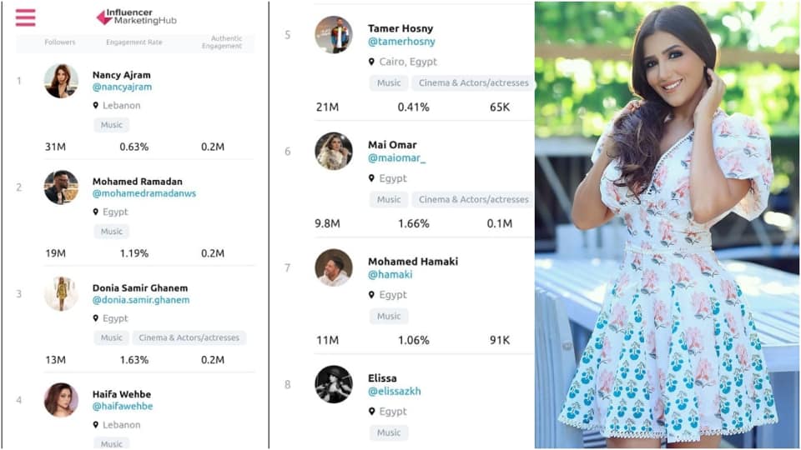Open Mohamed Ramadan's avatar image
801x450 pixels.
pos(61,187)
